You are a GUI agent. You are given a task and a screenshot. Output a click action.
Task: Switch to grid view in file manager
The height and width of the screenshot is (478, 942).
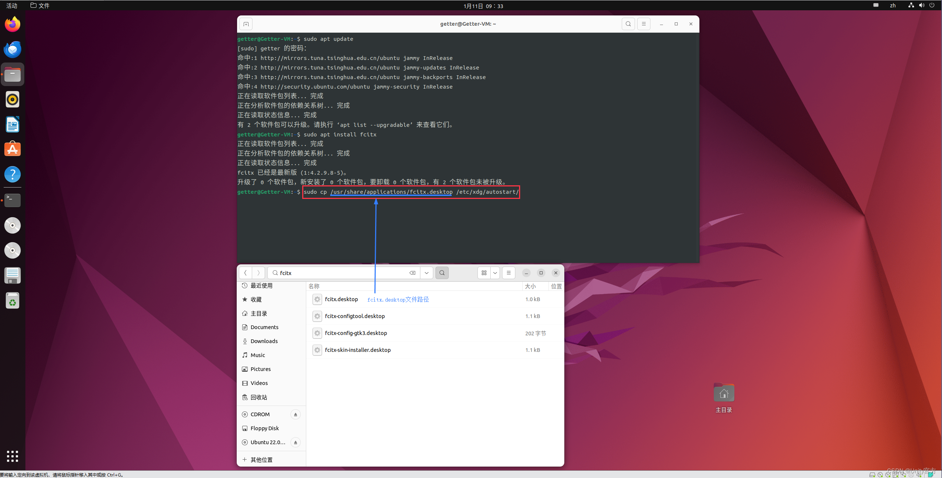point(484,273)
